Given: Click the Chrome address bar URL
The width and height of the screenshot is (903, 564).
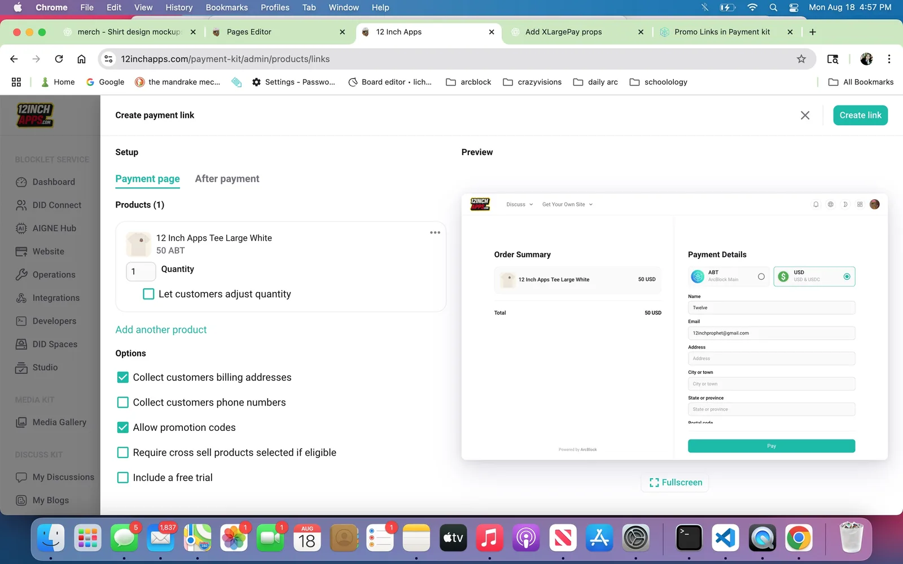Looking at the screenshot, I should (x=225, y=59).
